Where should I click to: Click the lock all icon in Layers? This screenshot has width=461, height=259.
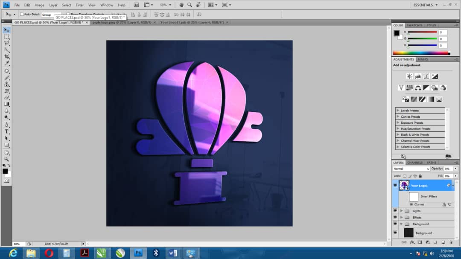coord(420,176)
